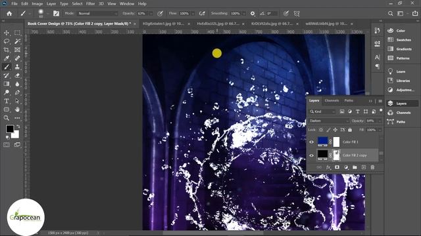The height and width of the screenshot is (236, 421).
Task: Select the Magic Wand tool
Action: pyautogui.click(x=17, y=41)
